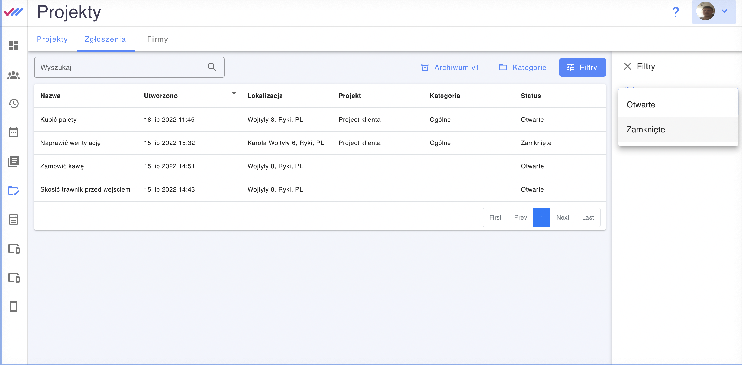
Task: Open the people group sidebar icon
Action: coord(13,75)
